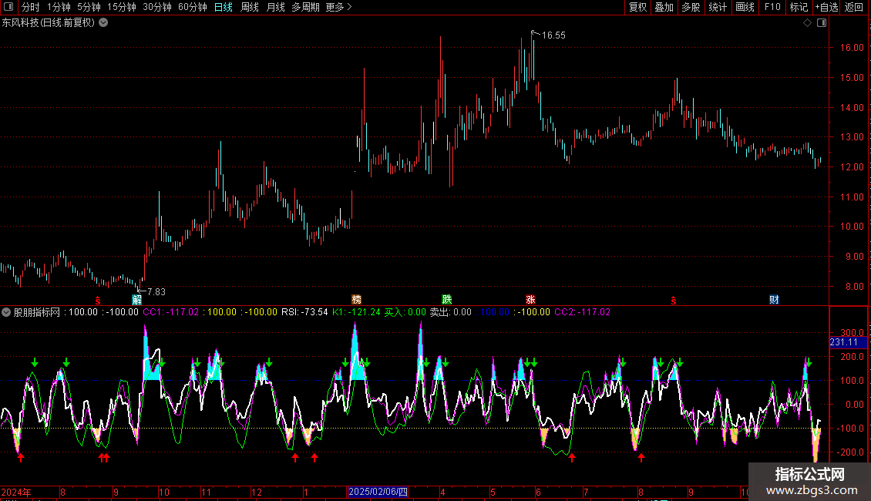The image size is (871, 501).
Task: Open the 复权 adjustment menu
Action: [x=637, y=7]
